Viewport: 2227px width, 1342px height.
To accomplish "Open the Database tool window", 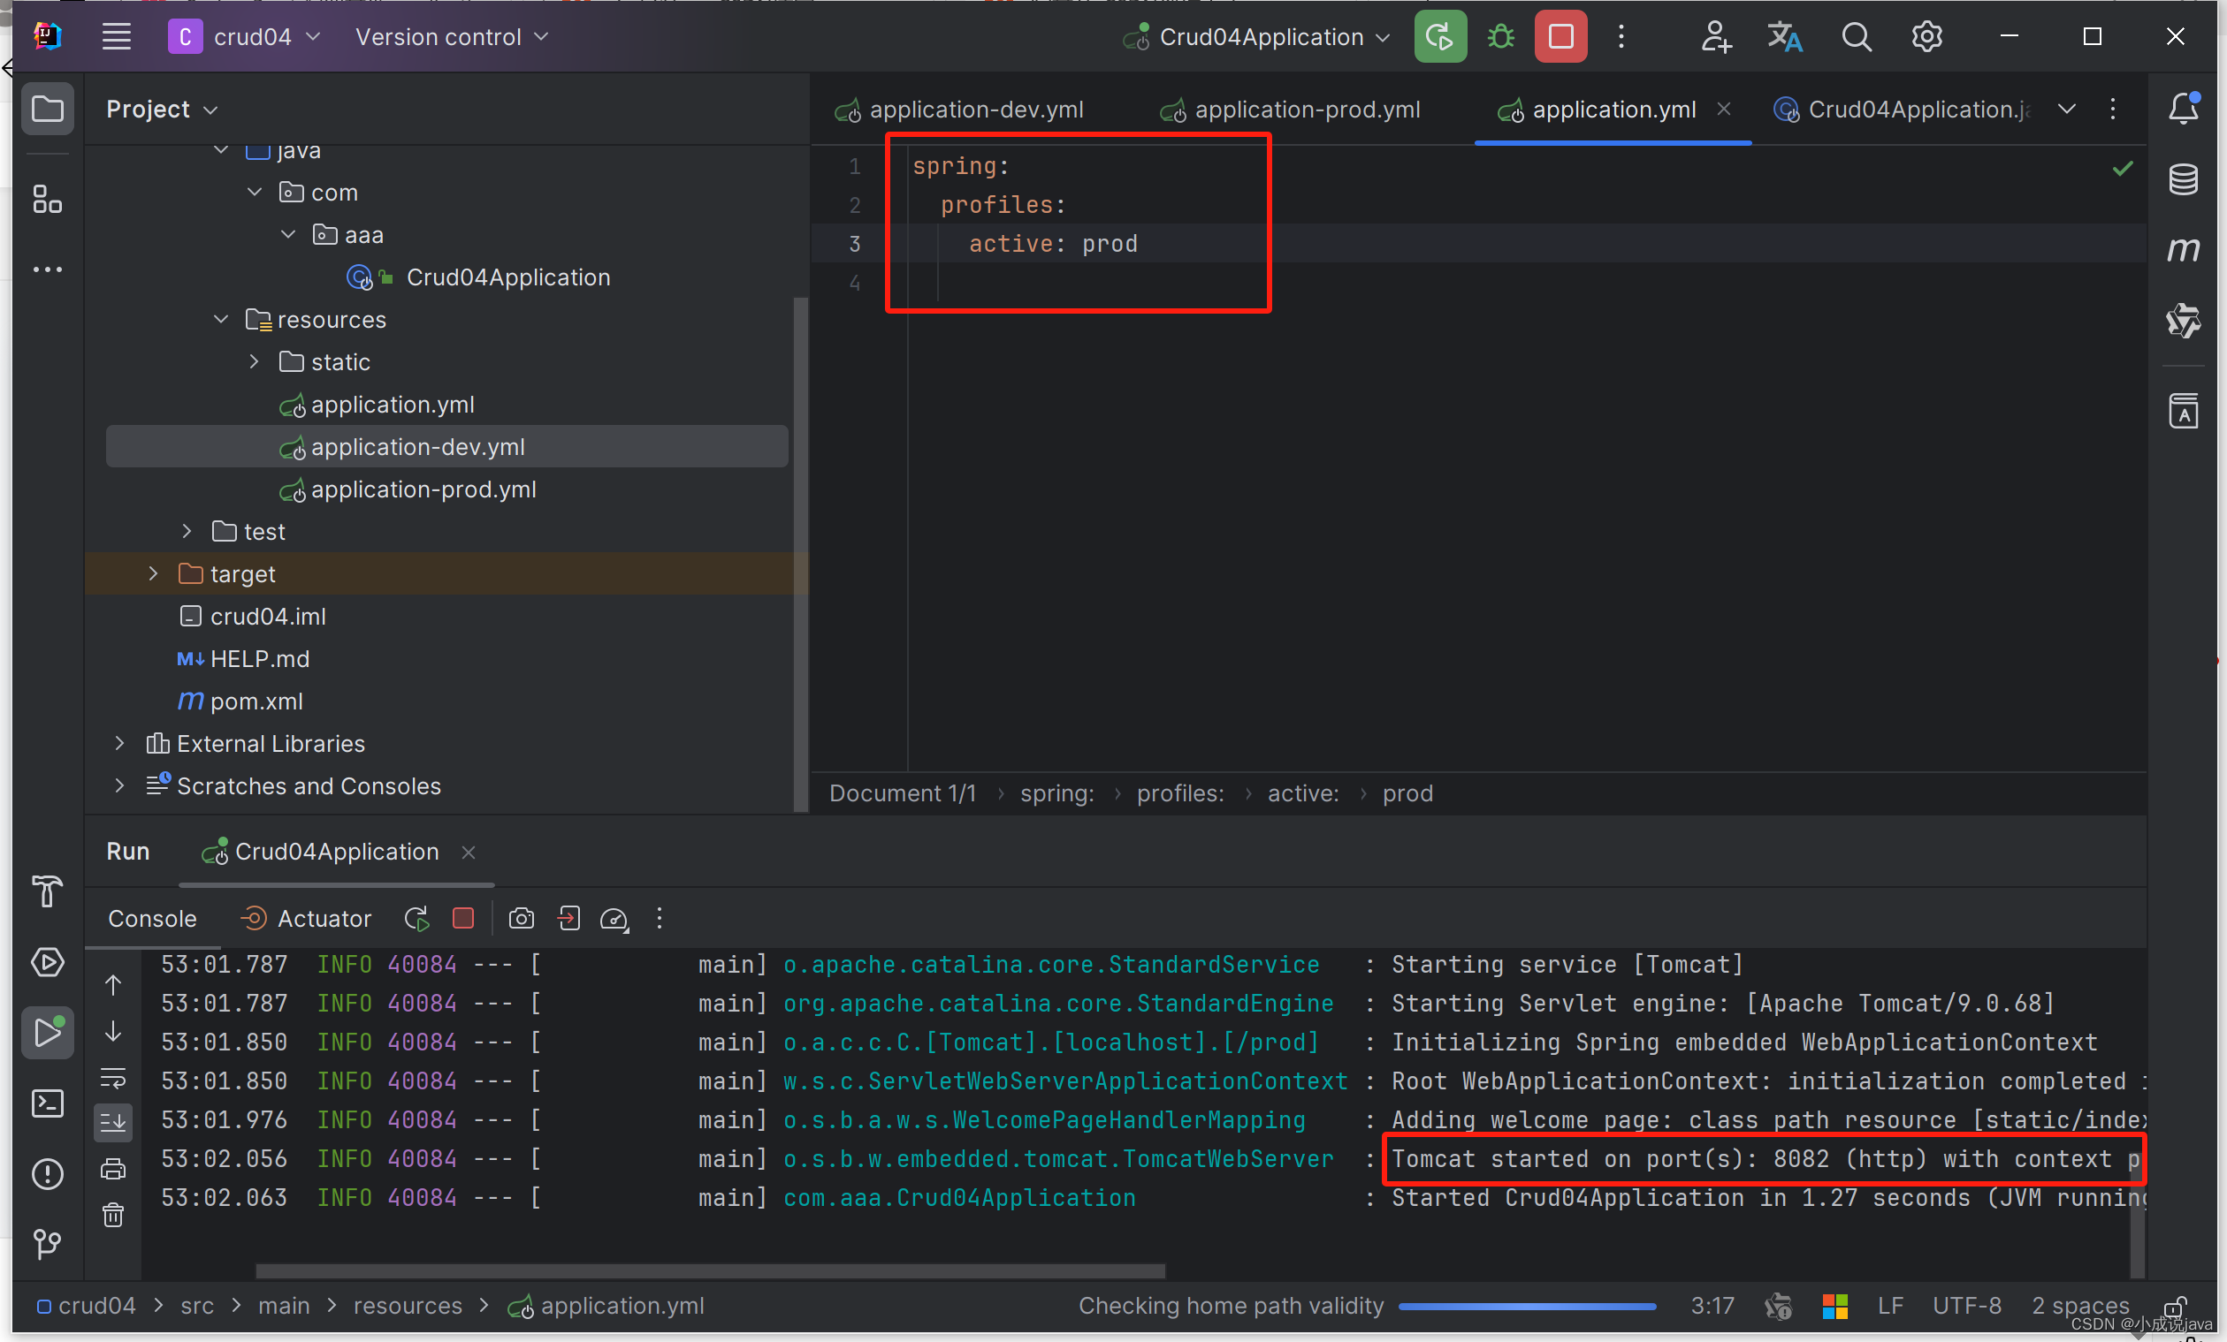I will (2185, 178).
